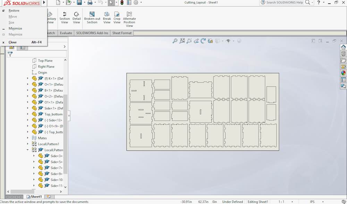
Task: Activate the Broken-out Section tool
Action: [x=92, y=18]
